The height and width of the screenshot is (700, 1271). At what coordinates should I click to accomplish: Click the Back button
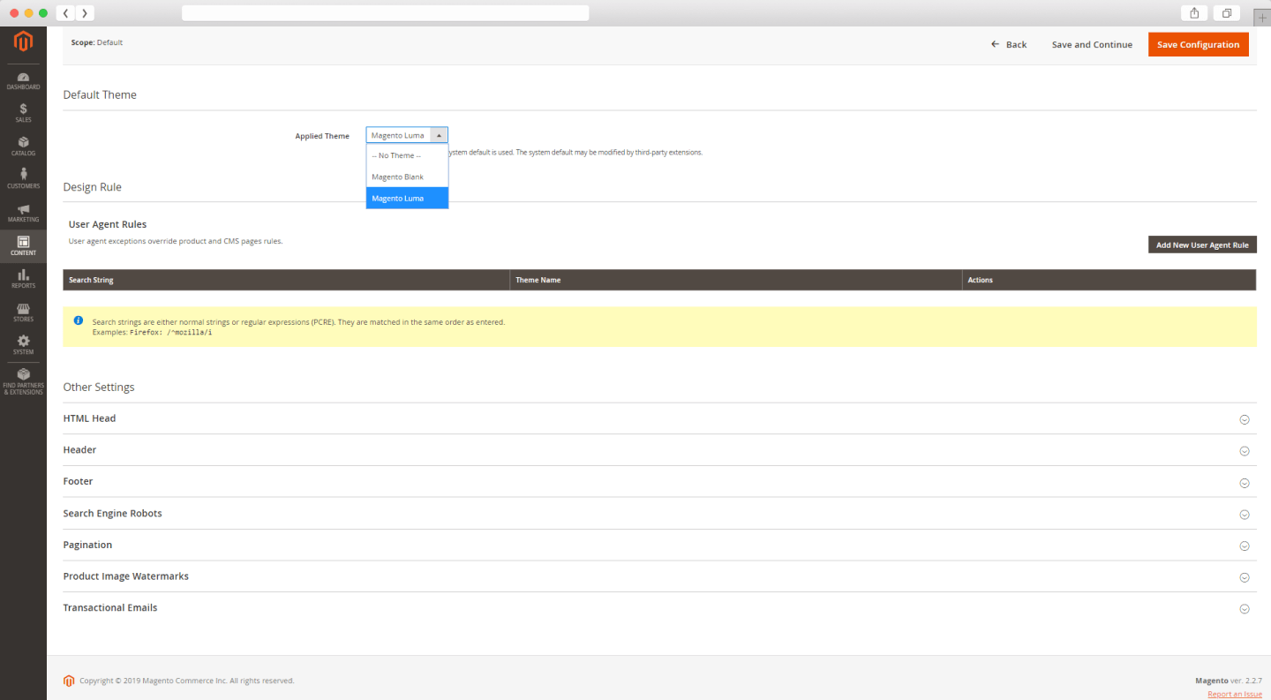[x=1009, y=44]
